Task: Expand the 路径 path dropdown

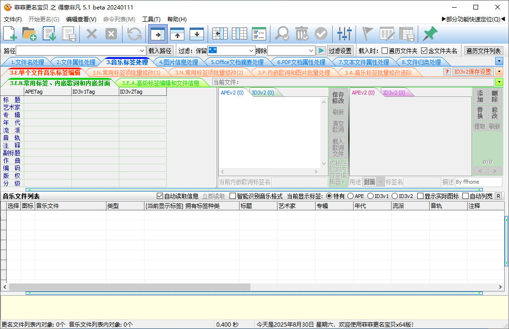Action: pos(142,51)
